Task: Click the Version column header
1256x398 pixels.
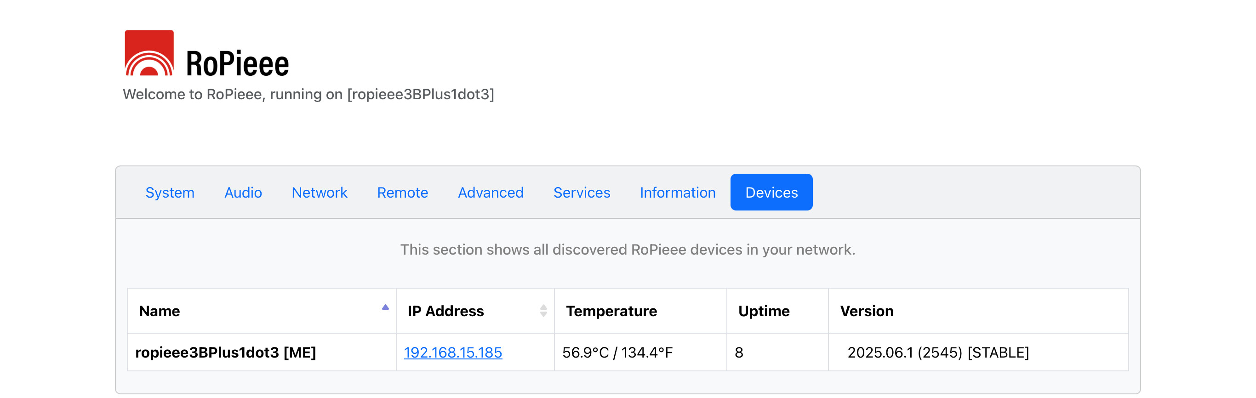Action: (978, 311)
